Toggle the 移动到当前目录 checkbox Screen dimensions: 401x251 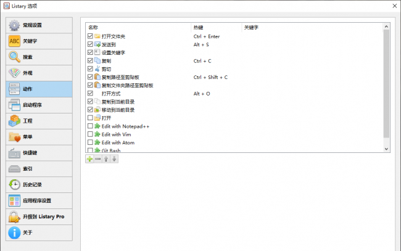(x=90, y=110)
